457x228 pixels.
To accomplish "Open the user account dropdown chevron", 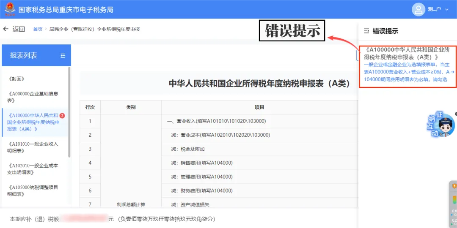I will click(447, 10).
